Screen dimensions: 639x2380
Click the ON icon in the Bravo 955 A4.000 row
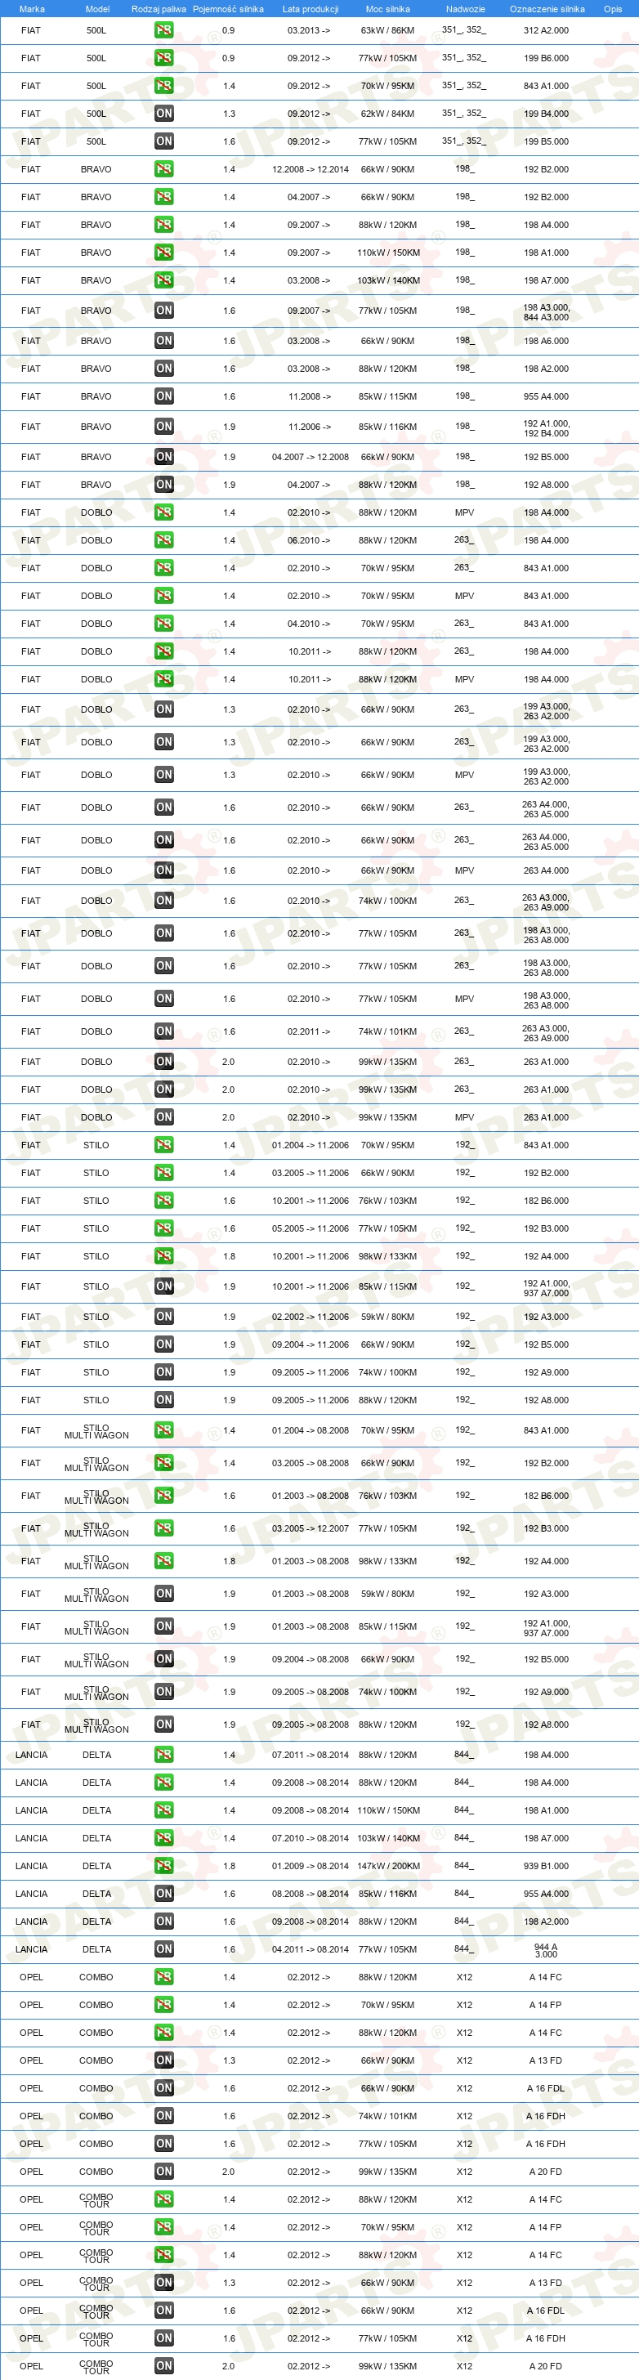(163, 396)
